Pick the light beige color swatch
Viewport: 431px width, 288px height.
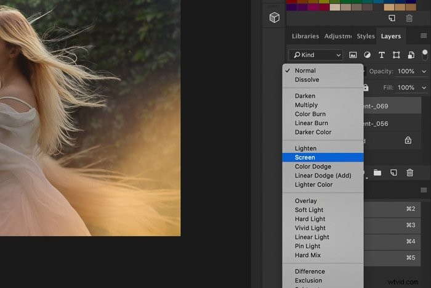pyautogui.click(x=335, y=7)
